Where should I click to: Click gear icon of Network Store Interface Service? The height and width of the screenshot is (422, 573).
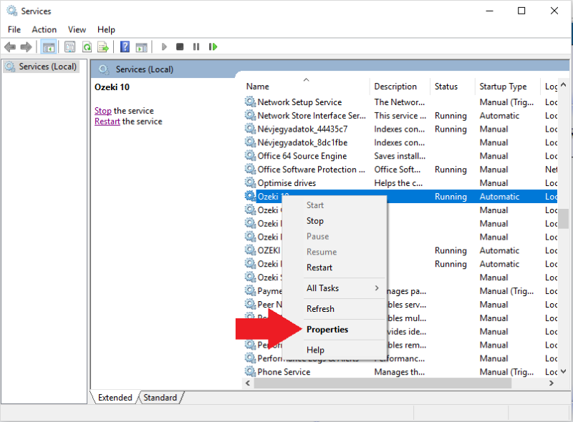[250, 115]
